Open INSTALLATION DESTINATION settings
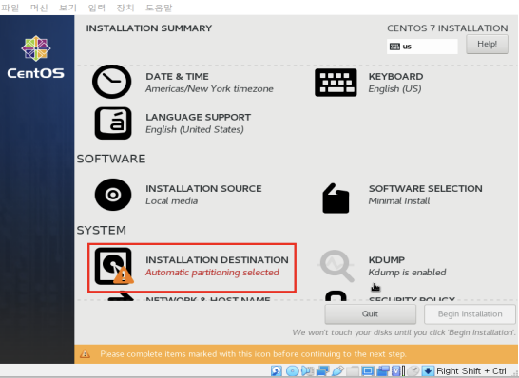The image size is (519, 378). coord(192,268)
